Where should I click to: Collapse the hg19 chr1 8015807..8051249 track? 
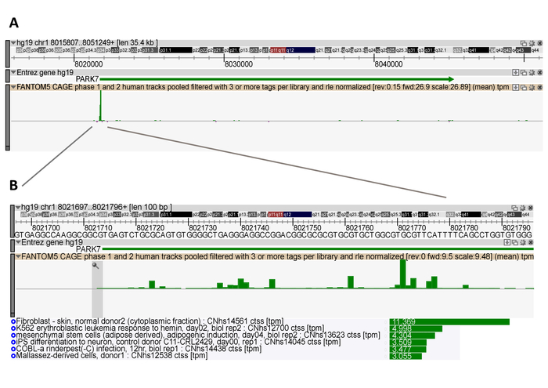coord(13,43)
